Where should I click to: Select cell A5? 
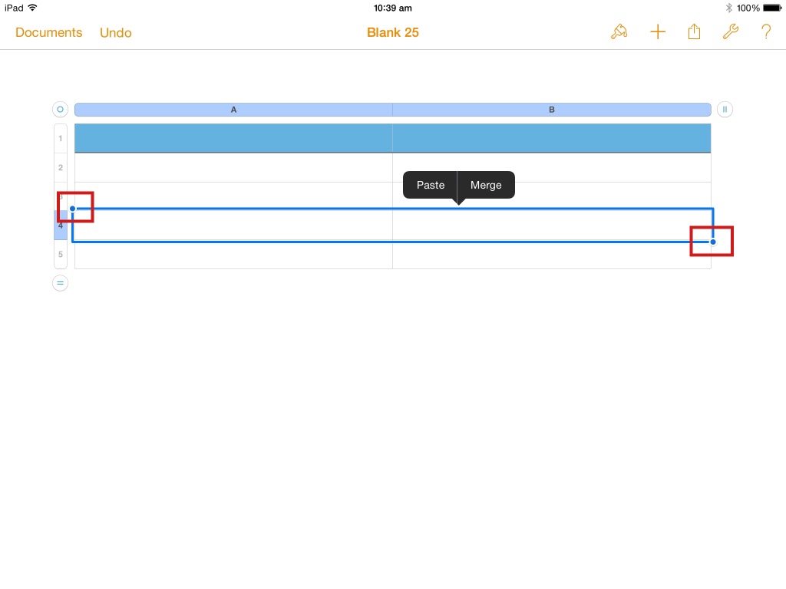point(233,255)
